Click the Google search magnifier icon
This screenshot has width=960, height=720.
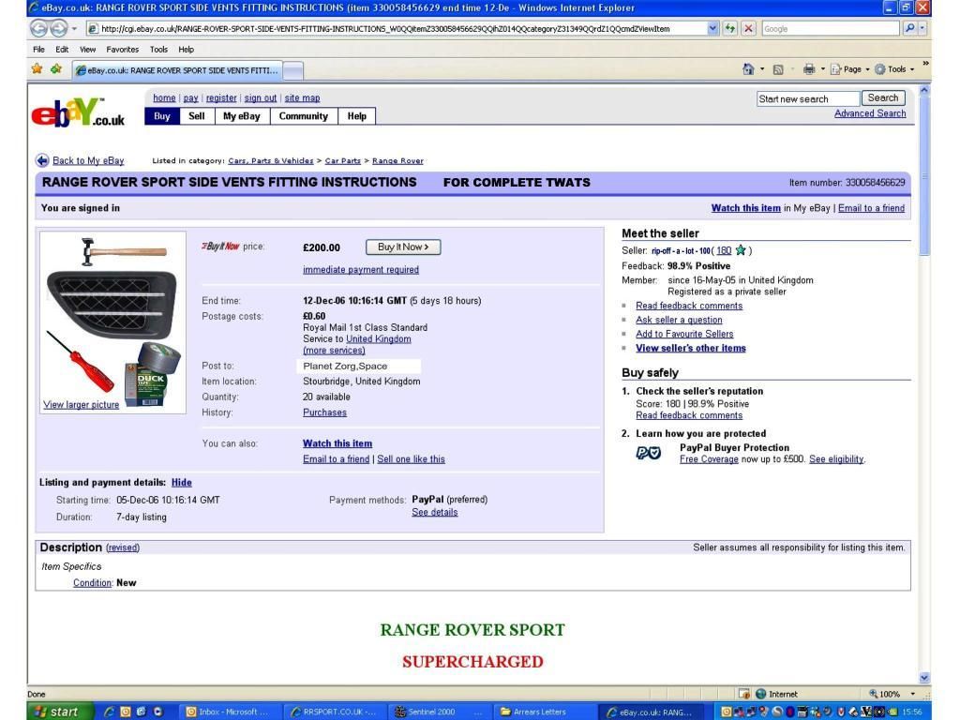pyautogui.click(x=909, y=28)
